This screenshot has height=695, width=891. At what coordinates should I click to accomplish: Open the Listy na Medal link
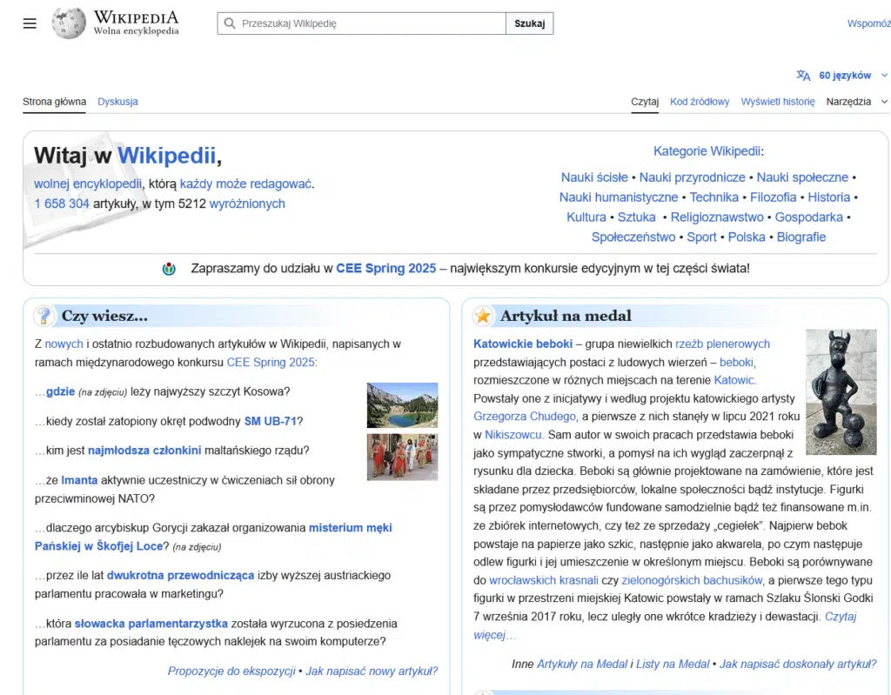(x=673, y=664)
